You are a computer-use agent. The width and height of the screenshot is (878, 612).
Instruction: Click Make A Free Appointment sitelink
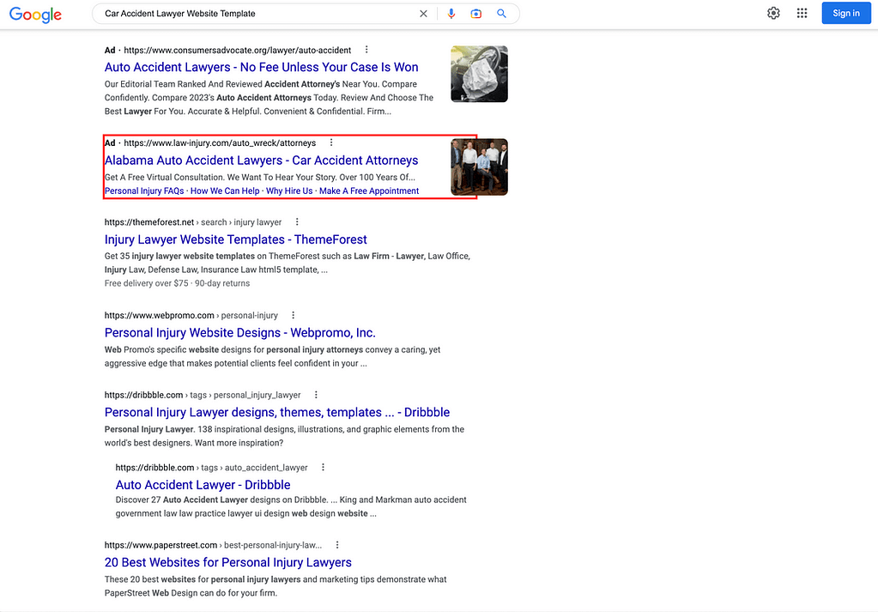click(x=369, y=191)
